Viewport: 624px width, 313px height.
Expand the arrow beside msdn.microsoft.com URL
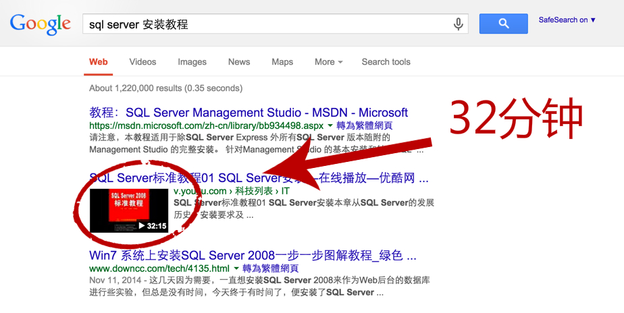click(330, 125)
